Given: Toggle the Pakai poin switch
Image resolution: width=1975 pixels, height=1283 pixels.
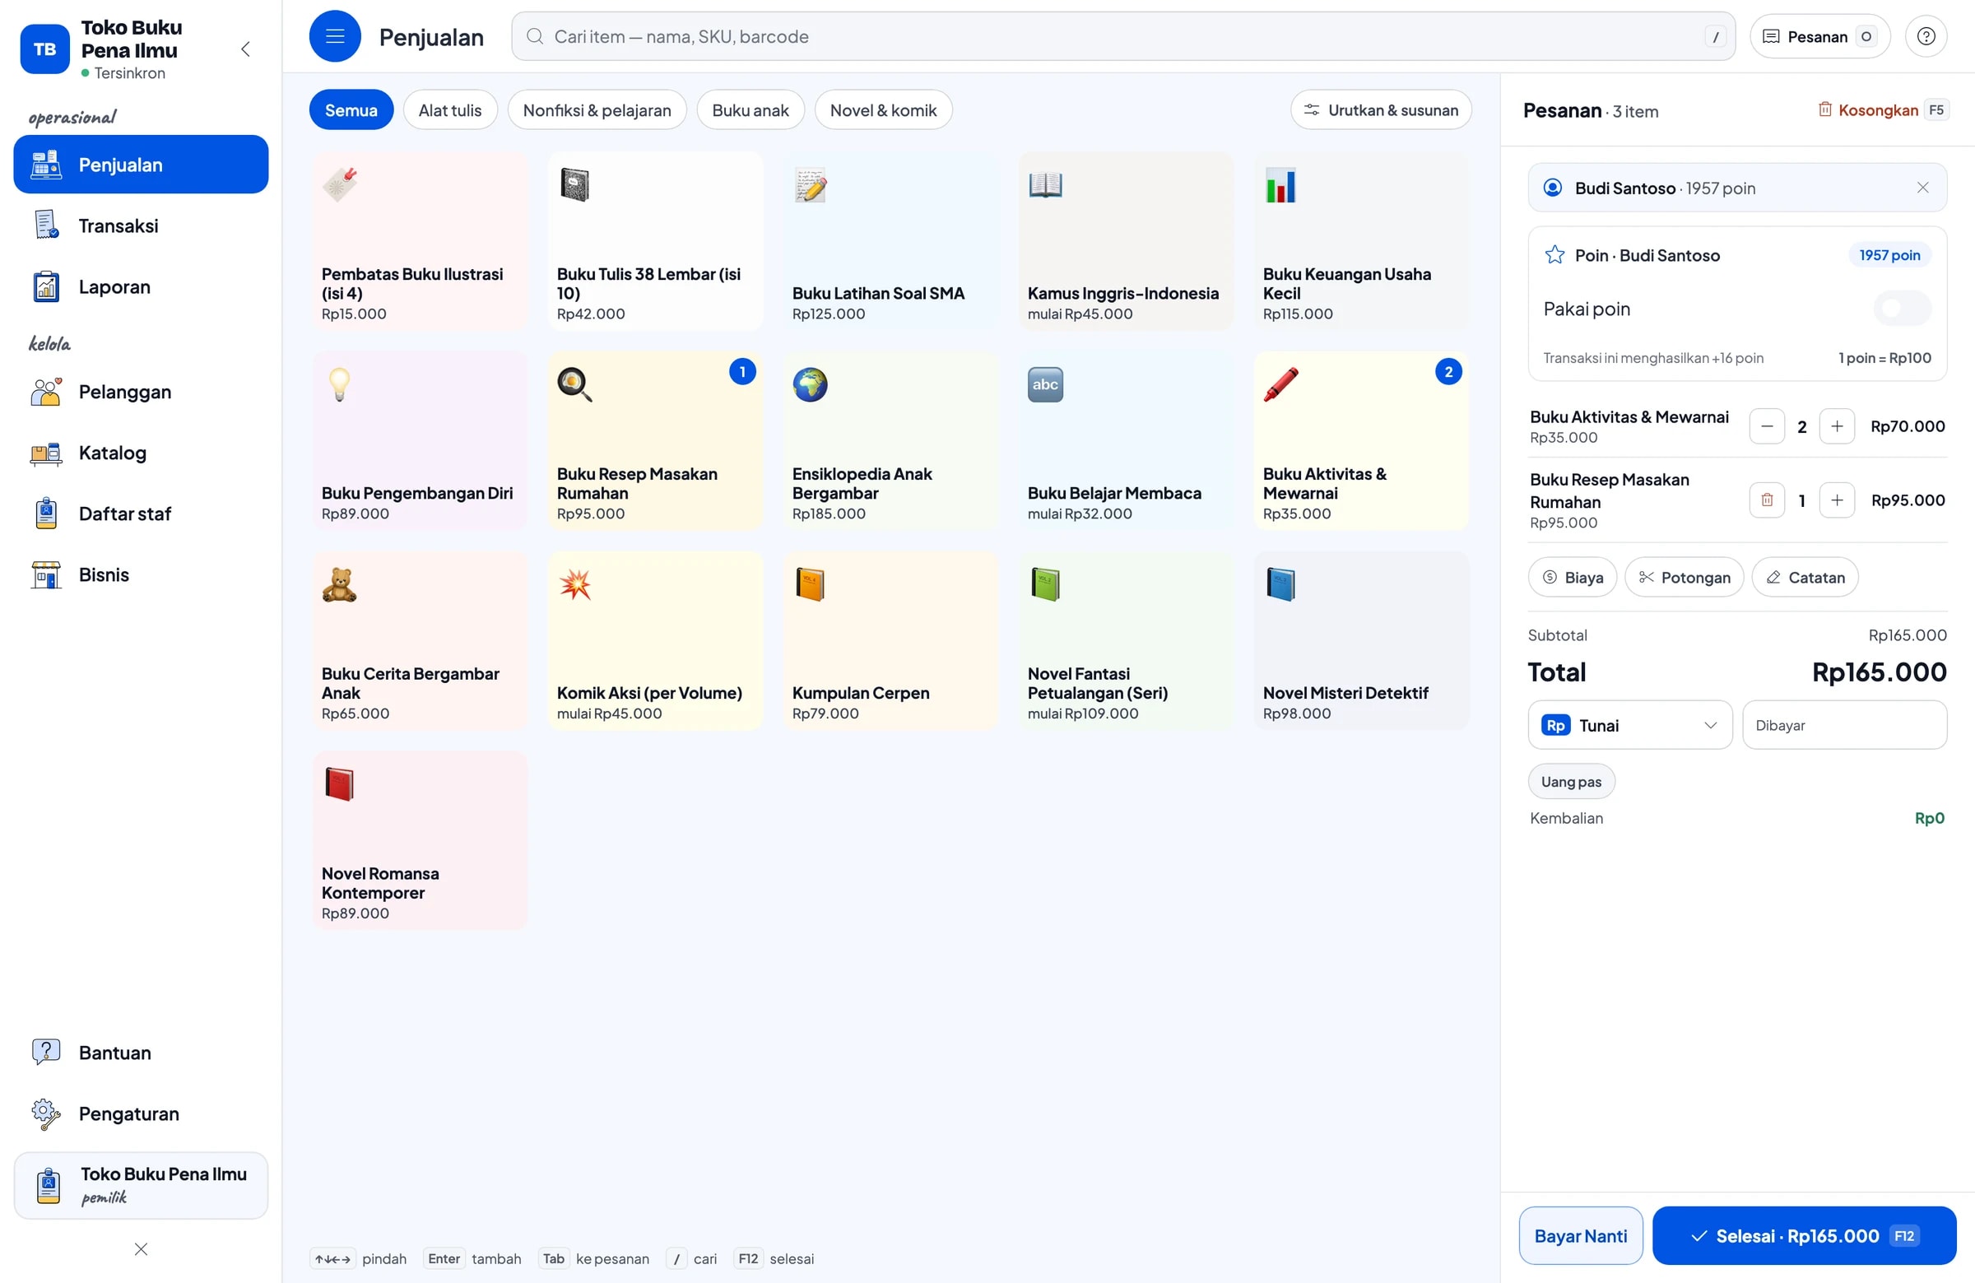Looking at the screenshot, I should click(1901, 309).
